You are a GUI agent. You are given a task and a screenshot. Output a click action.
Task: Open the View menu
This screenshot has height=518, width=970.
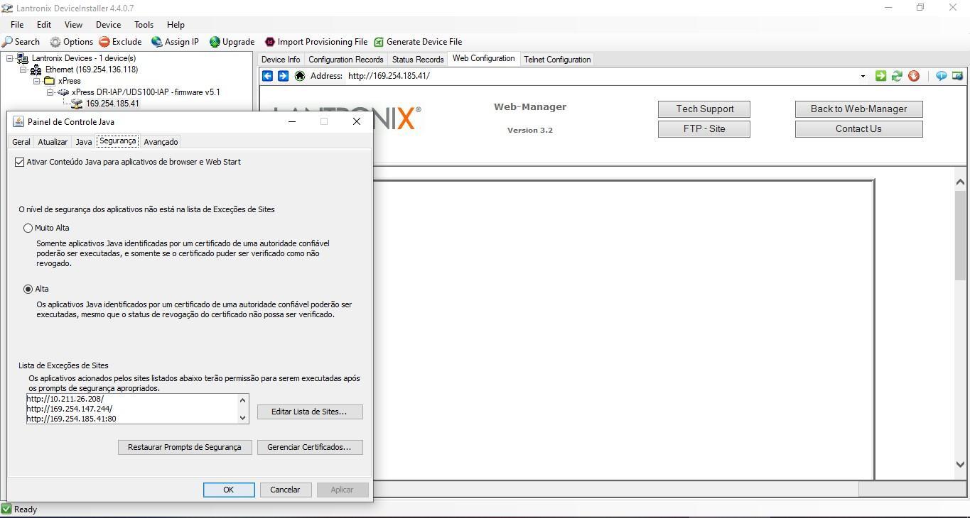point(73,24)
